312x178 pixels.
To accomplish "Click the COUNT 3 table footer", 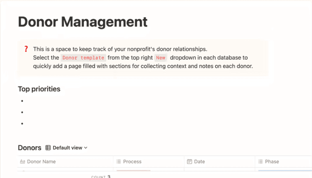I will (x=101, y=177).
